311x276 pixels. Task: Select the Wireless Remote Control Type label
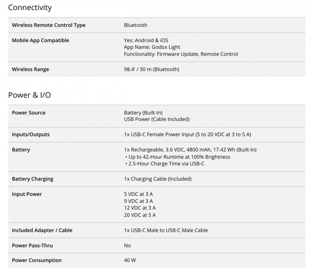pyautogui.click(x=49, y=25)
